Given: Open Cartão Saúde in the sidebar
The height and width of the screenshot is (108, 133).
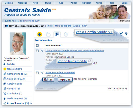Looking at the screenshot, I should pyautogui.click(x=13, y=84).
